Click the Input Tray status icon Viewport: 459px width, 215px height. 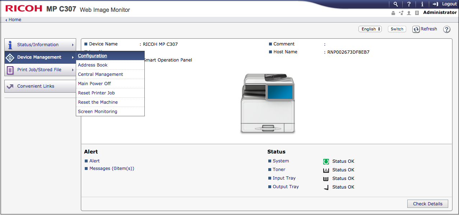pyautogui.click(x=326, y=179)
